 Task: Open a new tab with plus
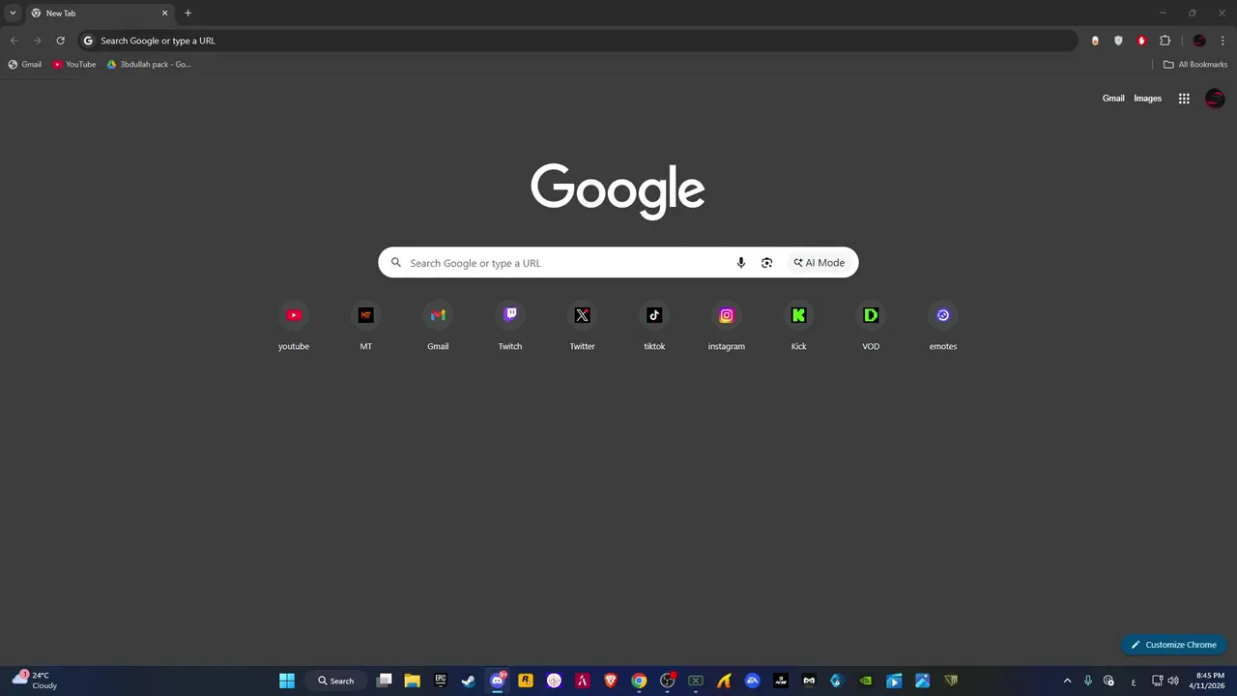pyautogui.click(x=187, y=14)
